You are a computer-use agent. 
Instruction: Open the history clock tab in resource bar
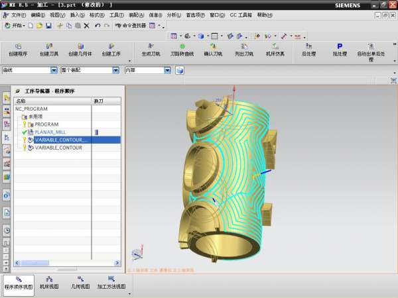tap(7, 230)
